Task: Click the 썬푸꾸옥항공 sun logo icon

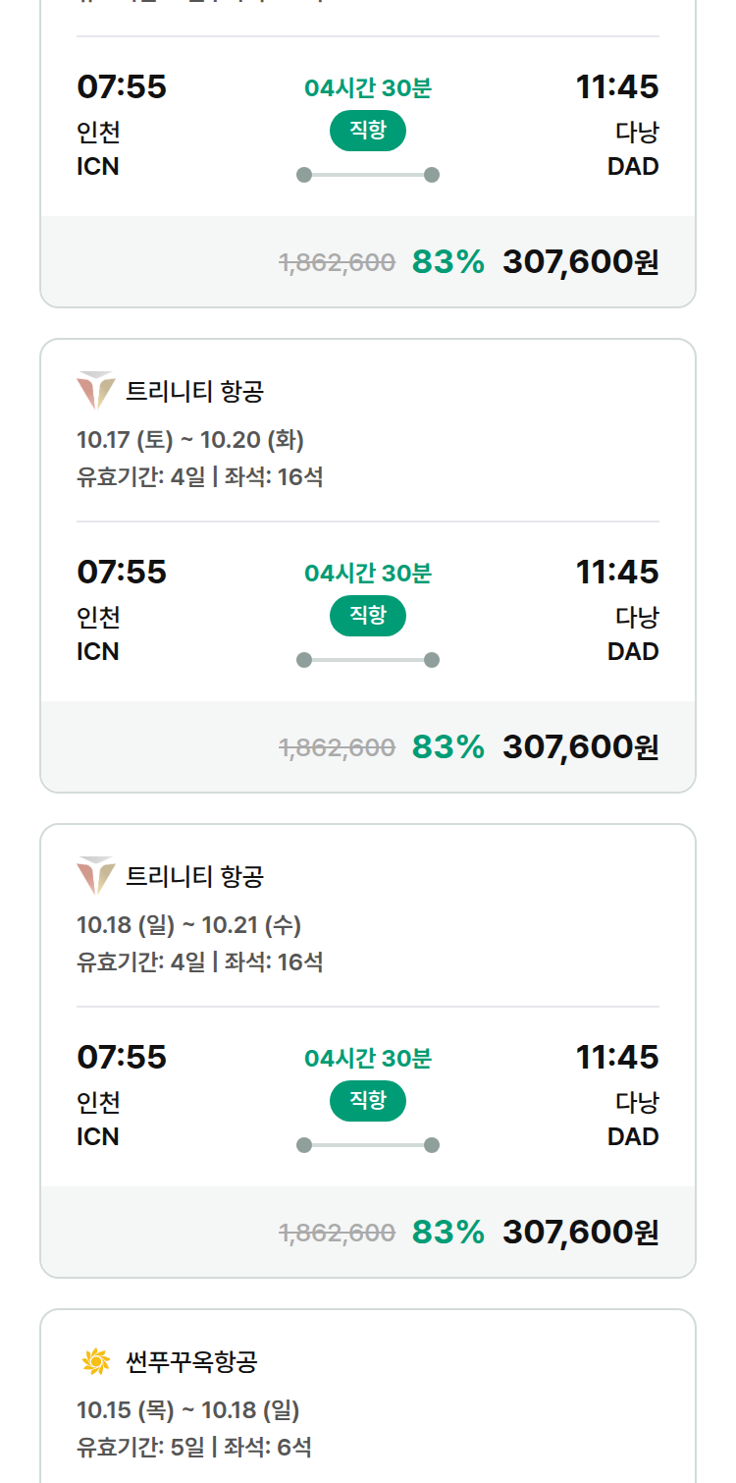Action: pyautogui.click(x=96, y=1361)
